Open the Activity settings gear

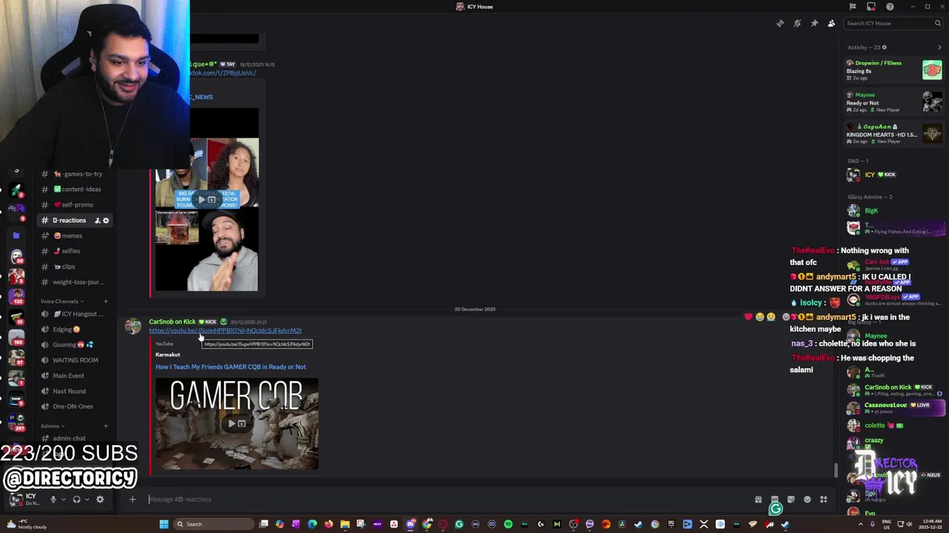(884, 47)
